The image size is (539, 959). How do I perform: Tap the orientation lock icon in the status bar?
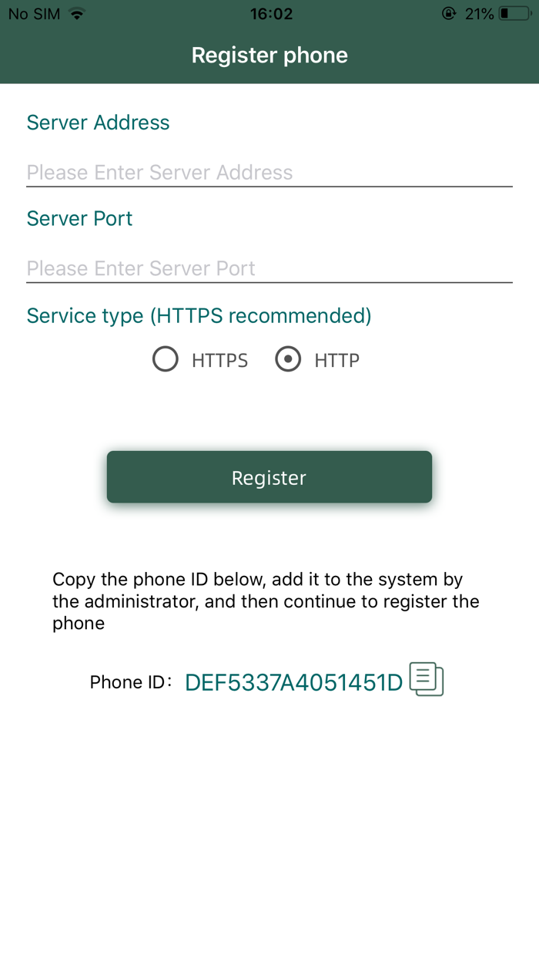coord(449,14)
